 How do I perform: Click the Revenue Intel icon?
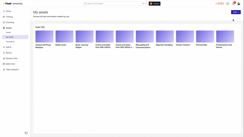pyautogui.click(x=4, y=58)
